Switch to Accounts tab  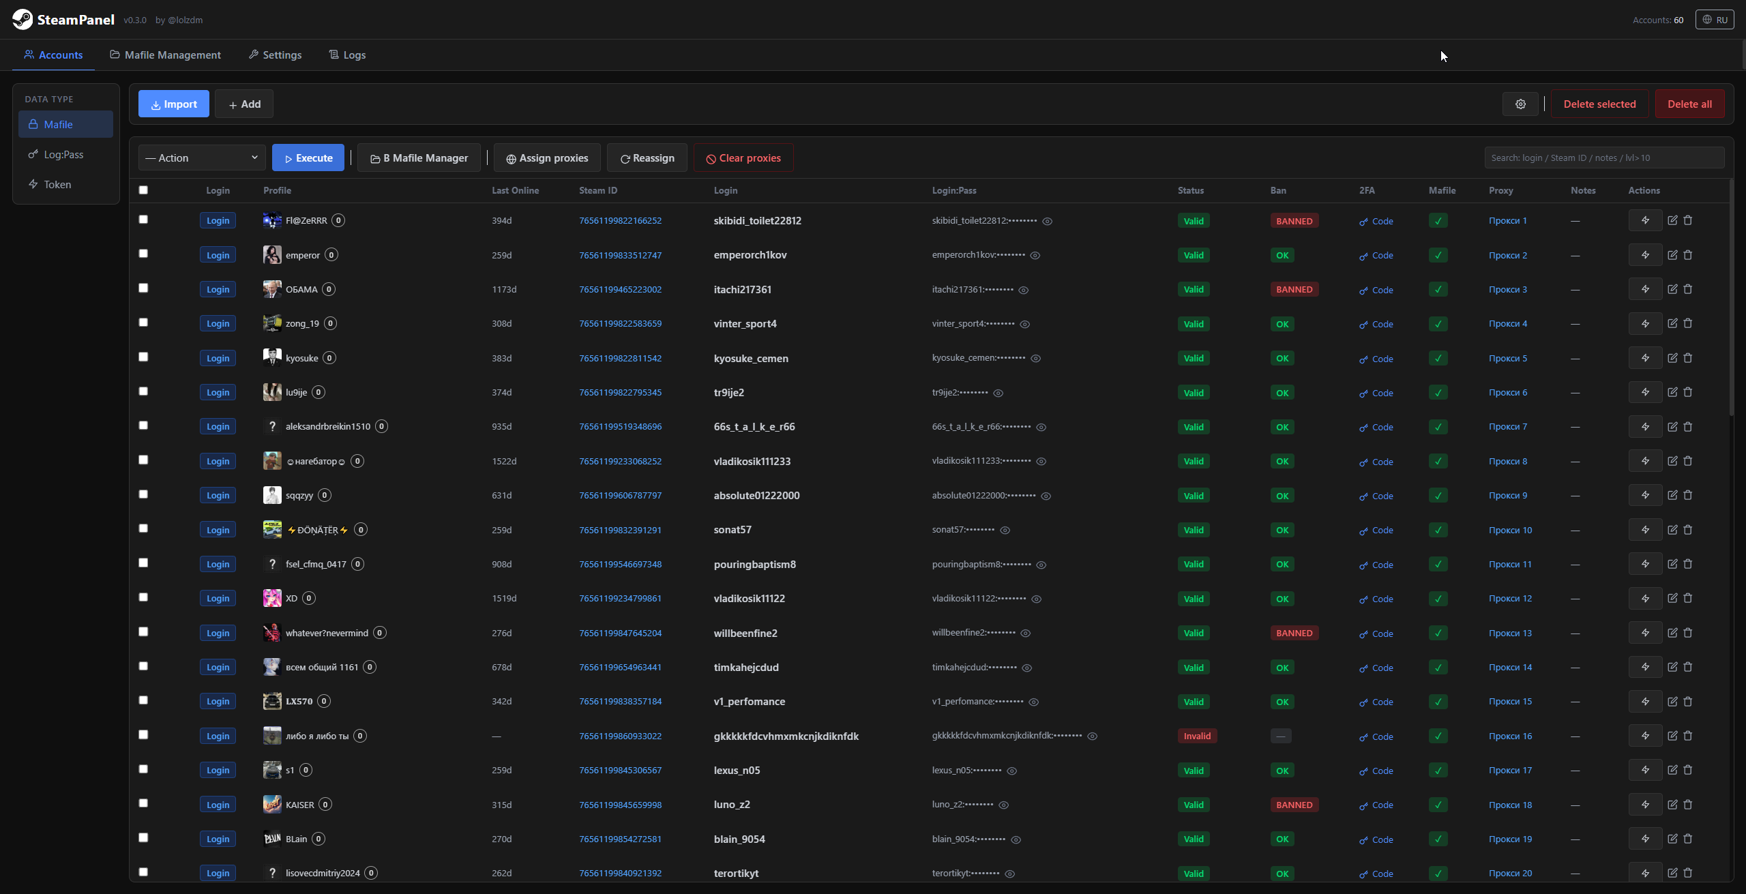tap(53, 55)
